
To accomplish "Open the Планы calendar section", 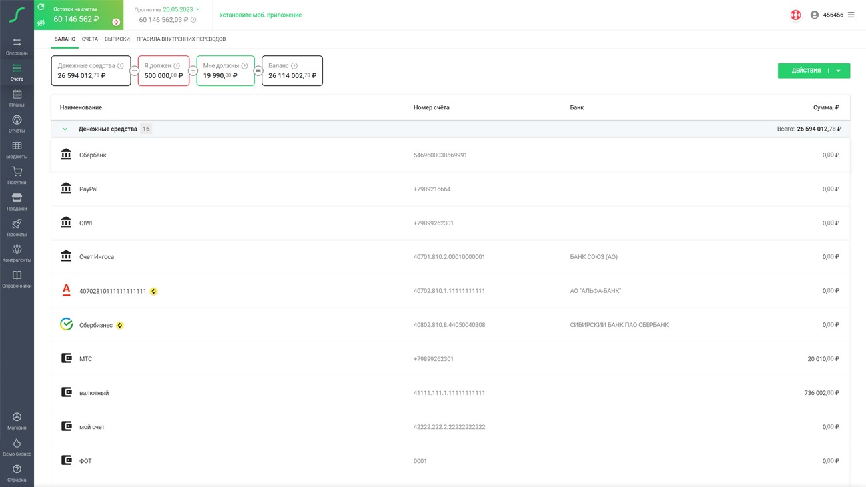I will (17, 98).
